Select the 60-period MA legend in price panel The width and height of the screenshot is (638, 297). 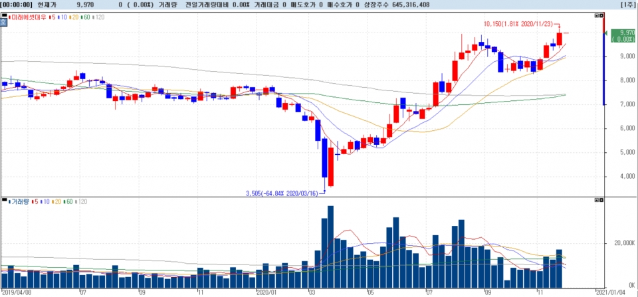click(x=85, y=17)
